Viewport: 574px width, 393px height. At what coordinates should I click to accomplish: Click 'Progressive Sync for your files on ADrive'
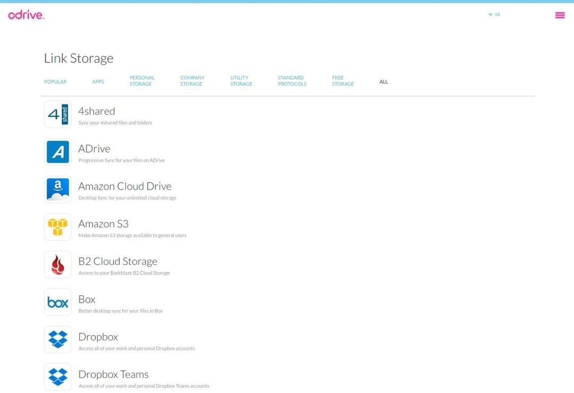[122, 160]
